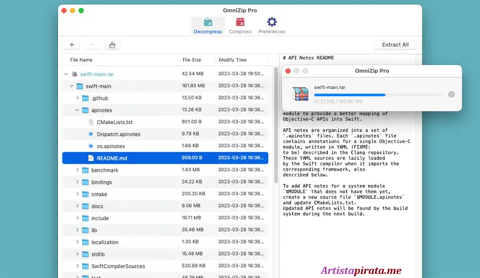Click the RAR archive icon in progress dialog
480x278 pixels.
pyautogui.click(x=300, y=94)
